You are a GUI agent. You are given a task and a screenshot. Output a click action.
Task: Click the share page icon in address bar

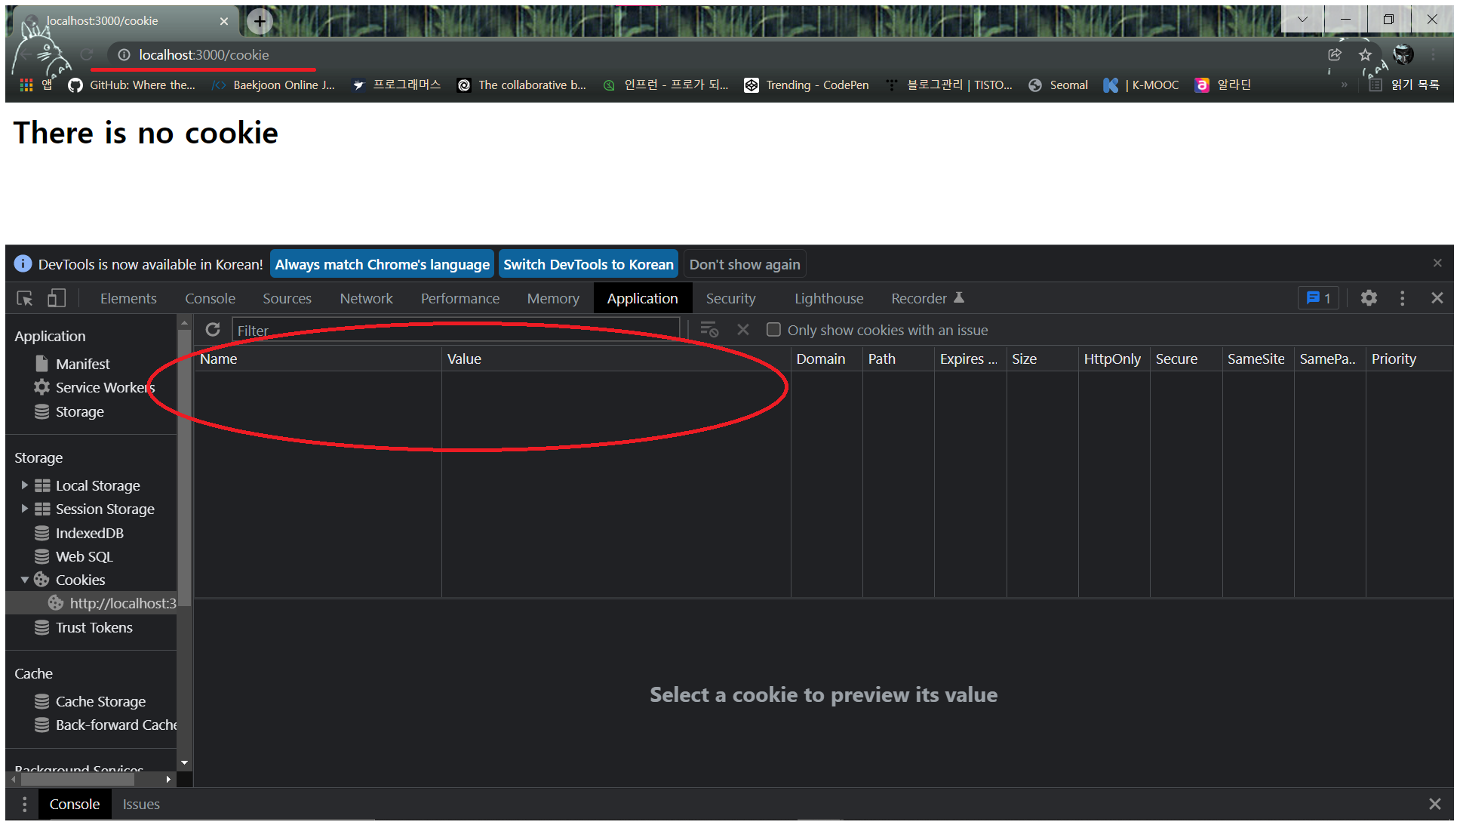click(x=1335, y=55)
